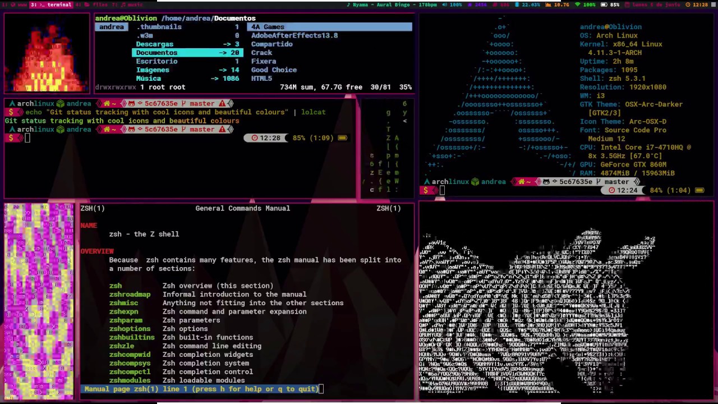Click the zshbuiltins manual section name
The height and width of the screenshot is (404, 718).
[132, 337]
